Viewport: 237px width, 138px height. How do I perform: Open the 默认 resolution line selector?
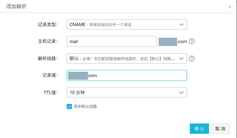[122, 58]
